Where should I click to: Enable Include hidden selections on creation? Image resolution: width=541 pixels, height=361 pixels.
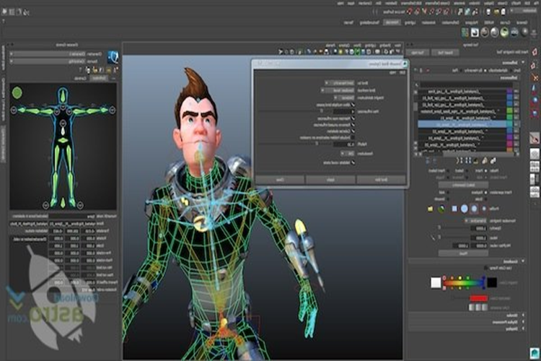(353, 137)
